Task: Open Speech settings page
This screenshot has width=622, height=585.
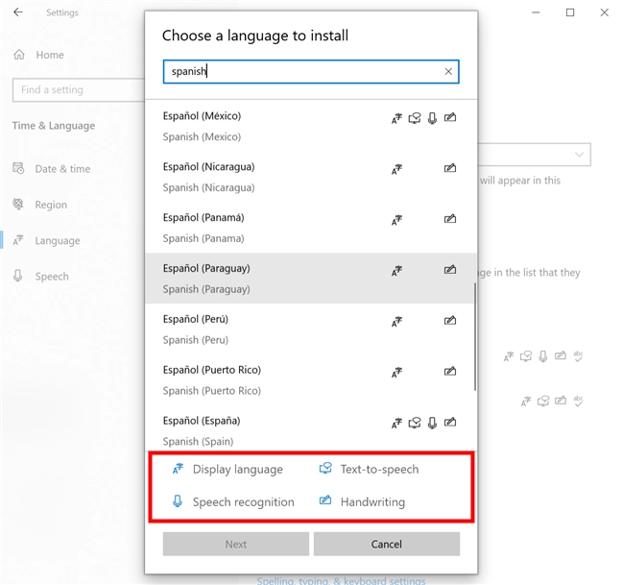Action: pos(40,277)
